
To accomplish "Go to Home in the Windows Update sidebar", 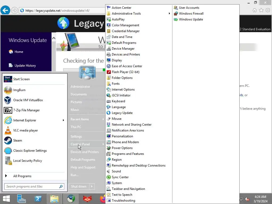I will (16, 52).
